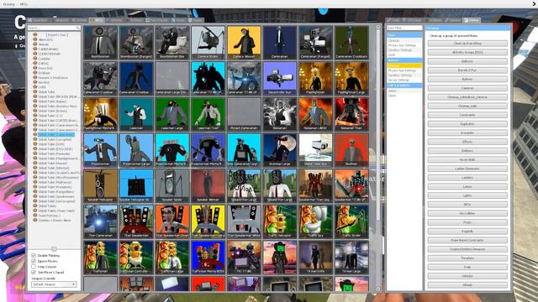Spawn the Cameraman (Ranged) NPC

[316, 43]
